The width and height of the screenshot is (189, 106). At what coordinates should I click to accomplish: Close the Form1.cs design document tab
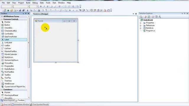click(136, 14)
